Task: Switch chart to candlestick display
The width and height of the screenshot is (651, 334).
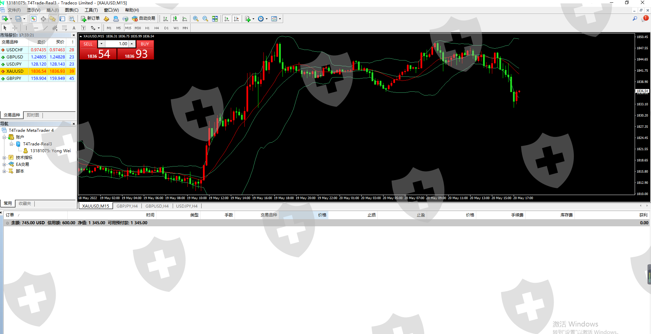Action: point(175,19)
